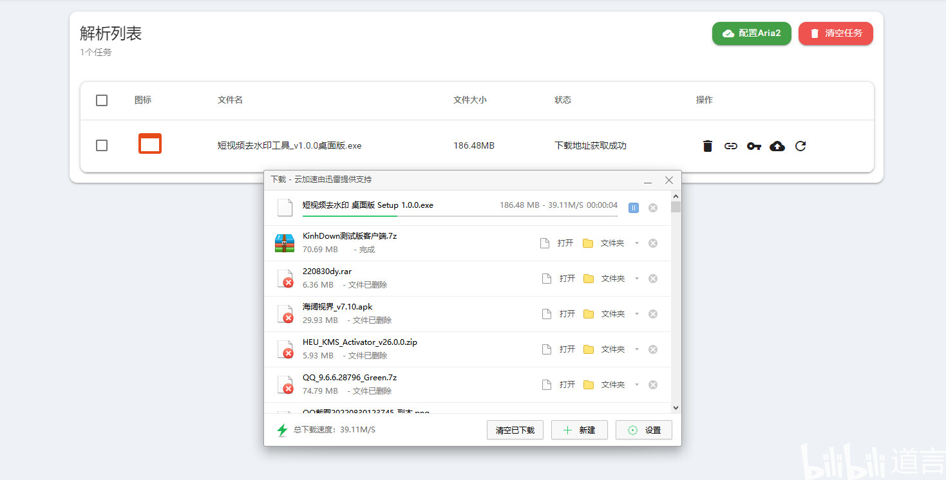The image size is (946, 480).
Task: Click the 1个任务 task count text
Action: coord(96,53)
